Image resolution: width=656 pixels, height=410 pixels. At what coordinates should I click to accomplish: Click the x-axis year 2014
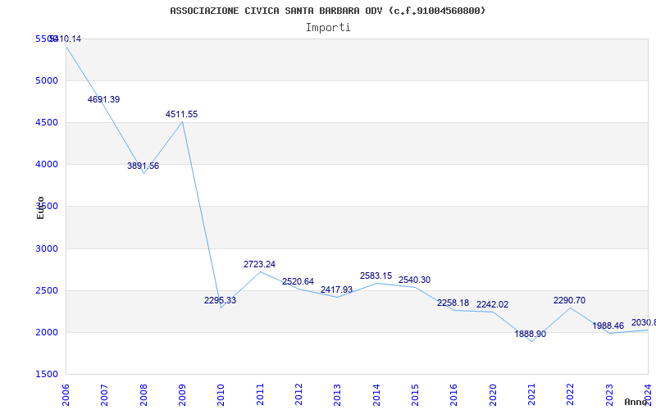tap(376, 395)
